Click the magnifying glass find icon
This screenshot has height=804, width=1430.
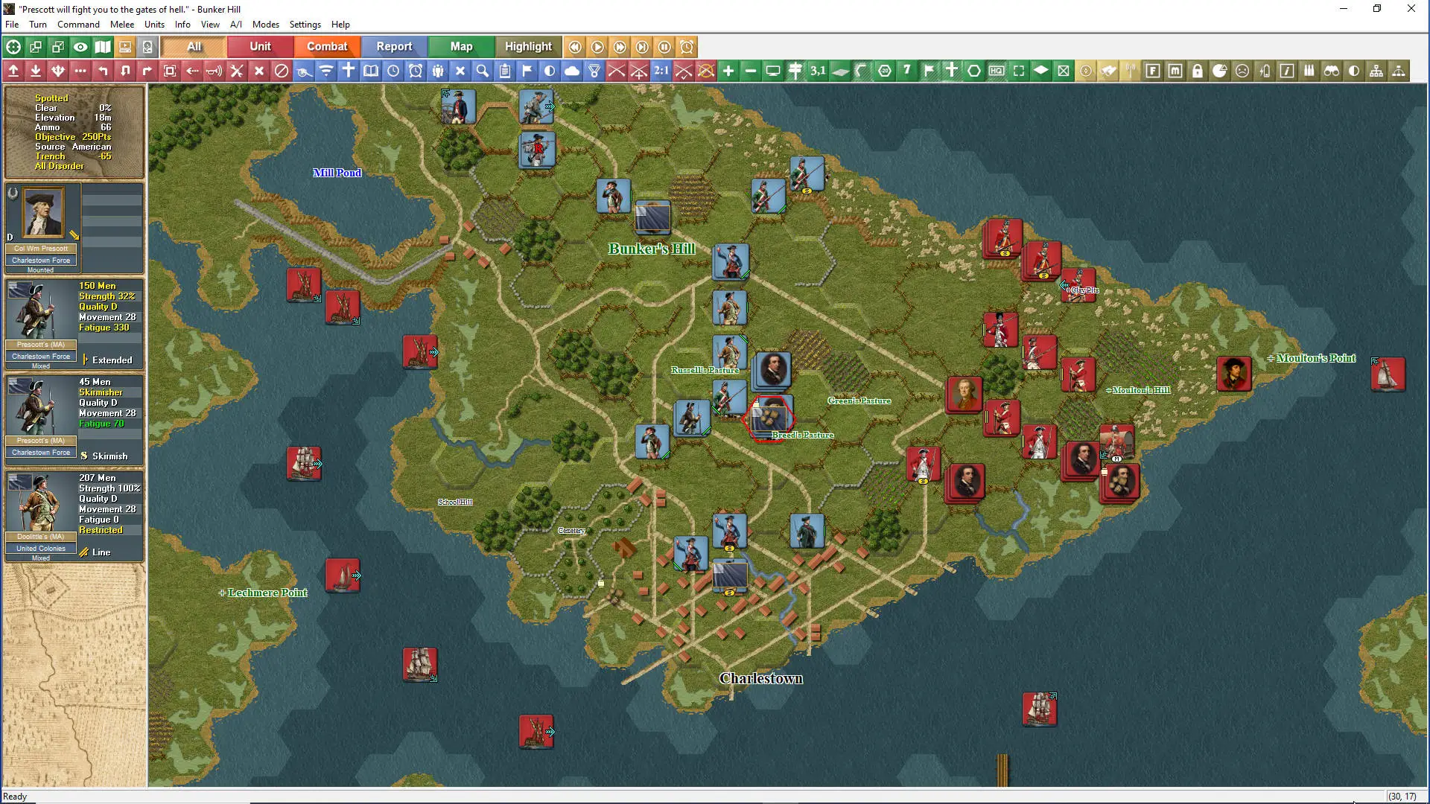(483, 71)
